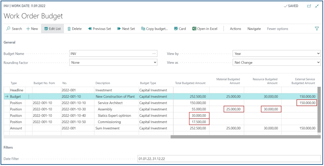Select the Headline type cell

17,90
